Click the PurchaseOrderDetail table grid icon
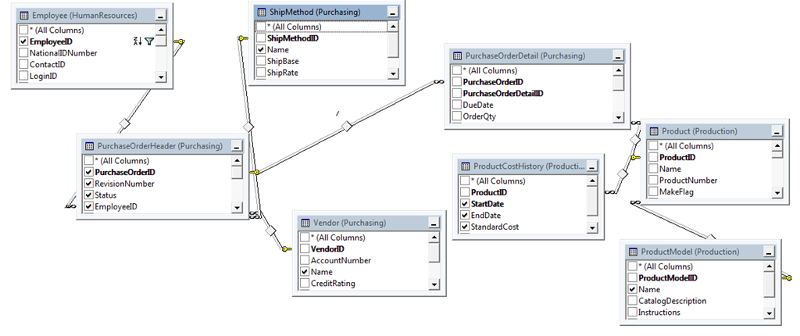Image resolution: width=800 pixels, height=336 pixels. pos(458,55)
